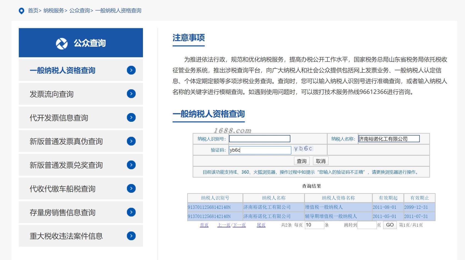Select cell 增值税一般纳税人 in results
Image resolution: width=465 pixels, height=260 pixels.
(338, 207)
